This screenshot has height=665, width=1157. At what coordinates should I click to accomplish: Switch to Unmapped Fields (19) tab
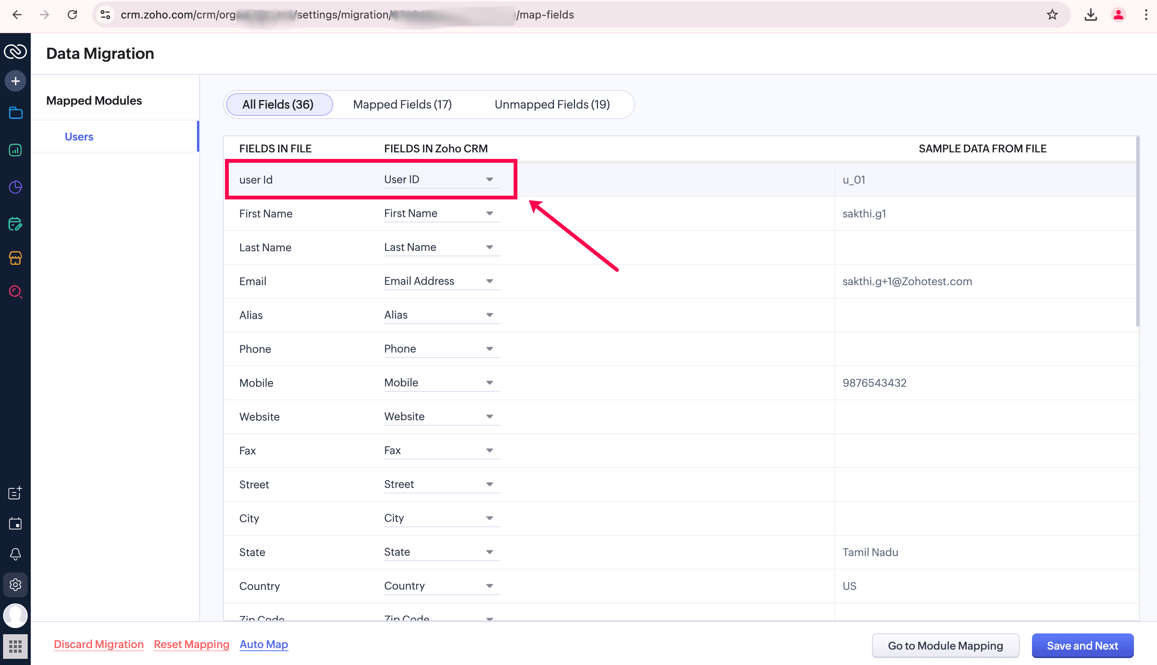tap(552, 105)
